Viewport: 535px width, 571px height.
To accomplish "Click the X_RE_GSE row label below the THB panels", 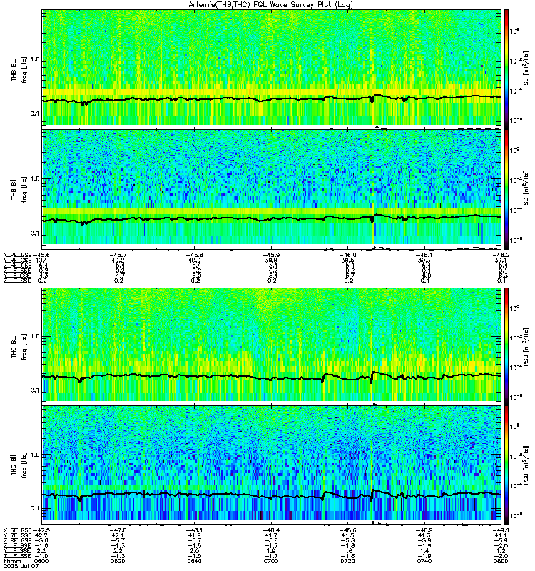I will click(17, 255).
